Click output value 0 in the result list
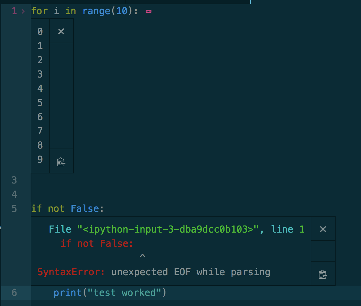The width and height of the screenshot is (361, 306). [40, 31]
